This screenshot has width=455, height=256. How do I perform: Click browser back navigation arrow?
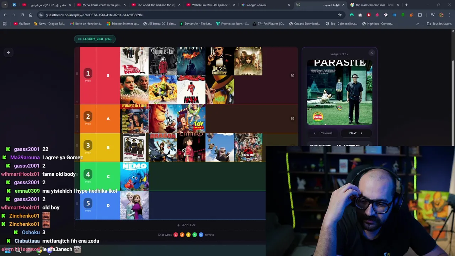tap(5, 15)
